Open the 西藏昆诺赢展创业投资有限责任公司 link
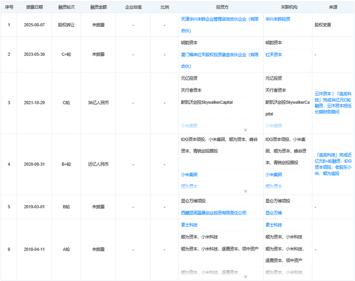Image resolution: width=355 pixels, height=281 pixels. click(x=214, y=213)
